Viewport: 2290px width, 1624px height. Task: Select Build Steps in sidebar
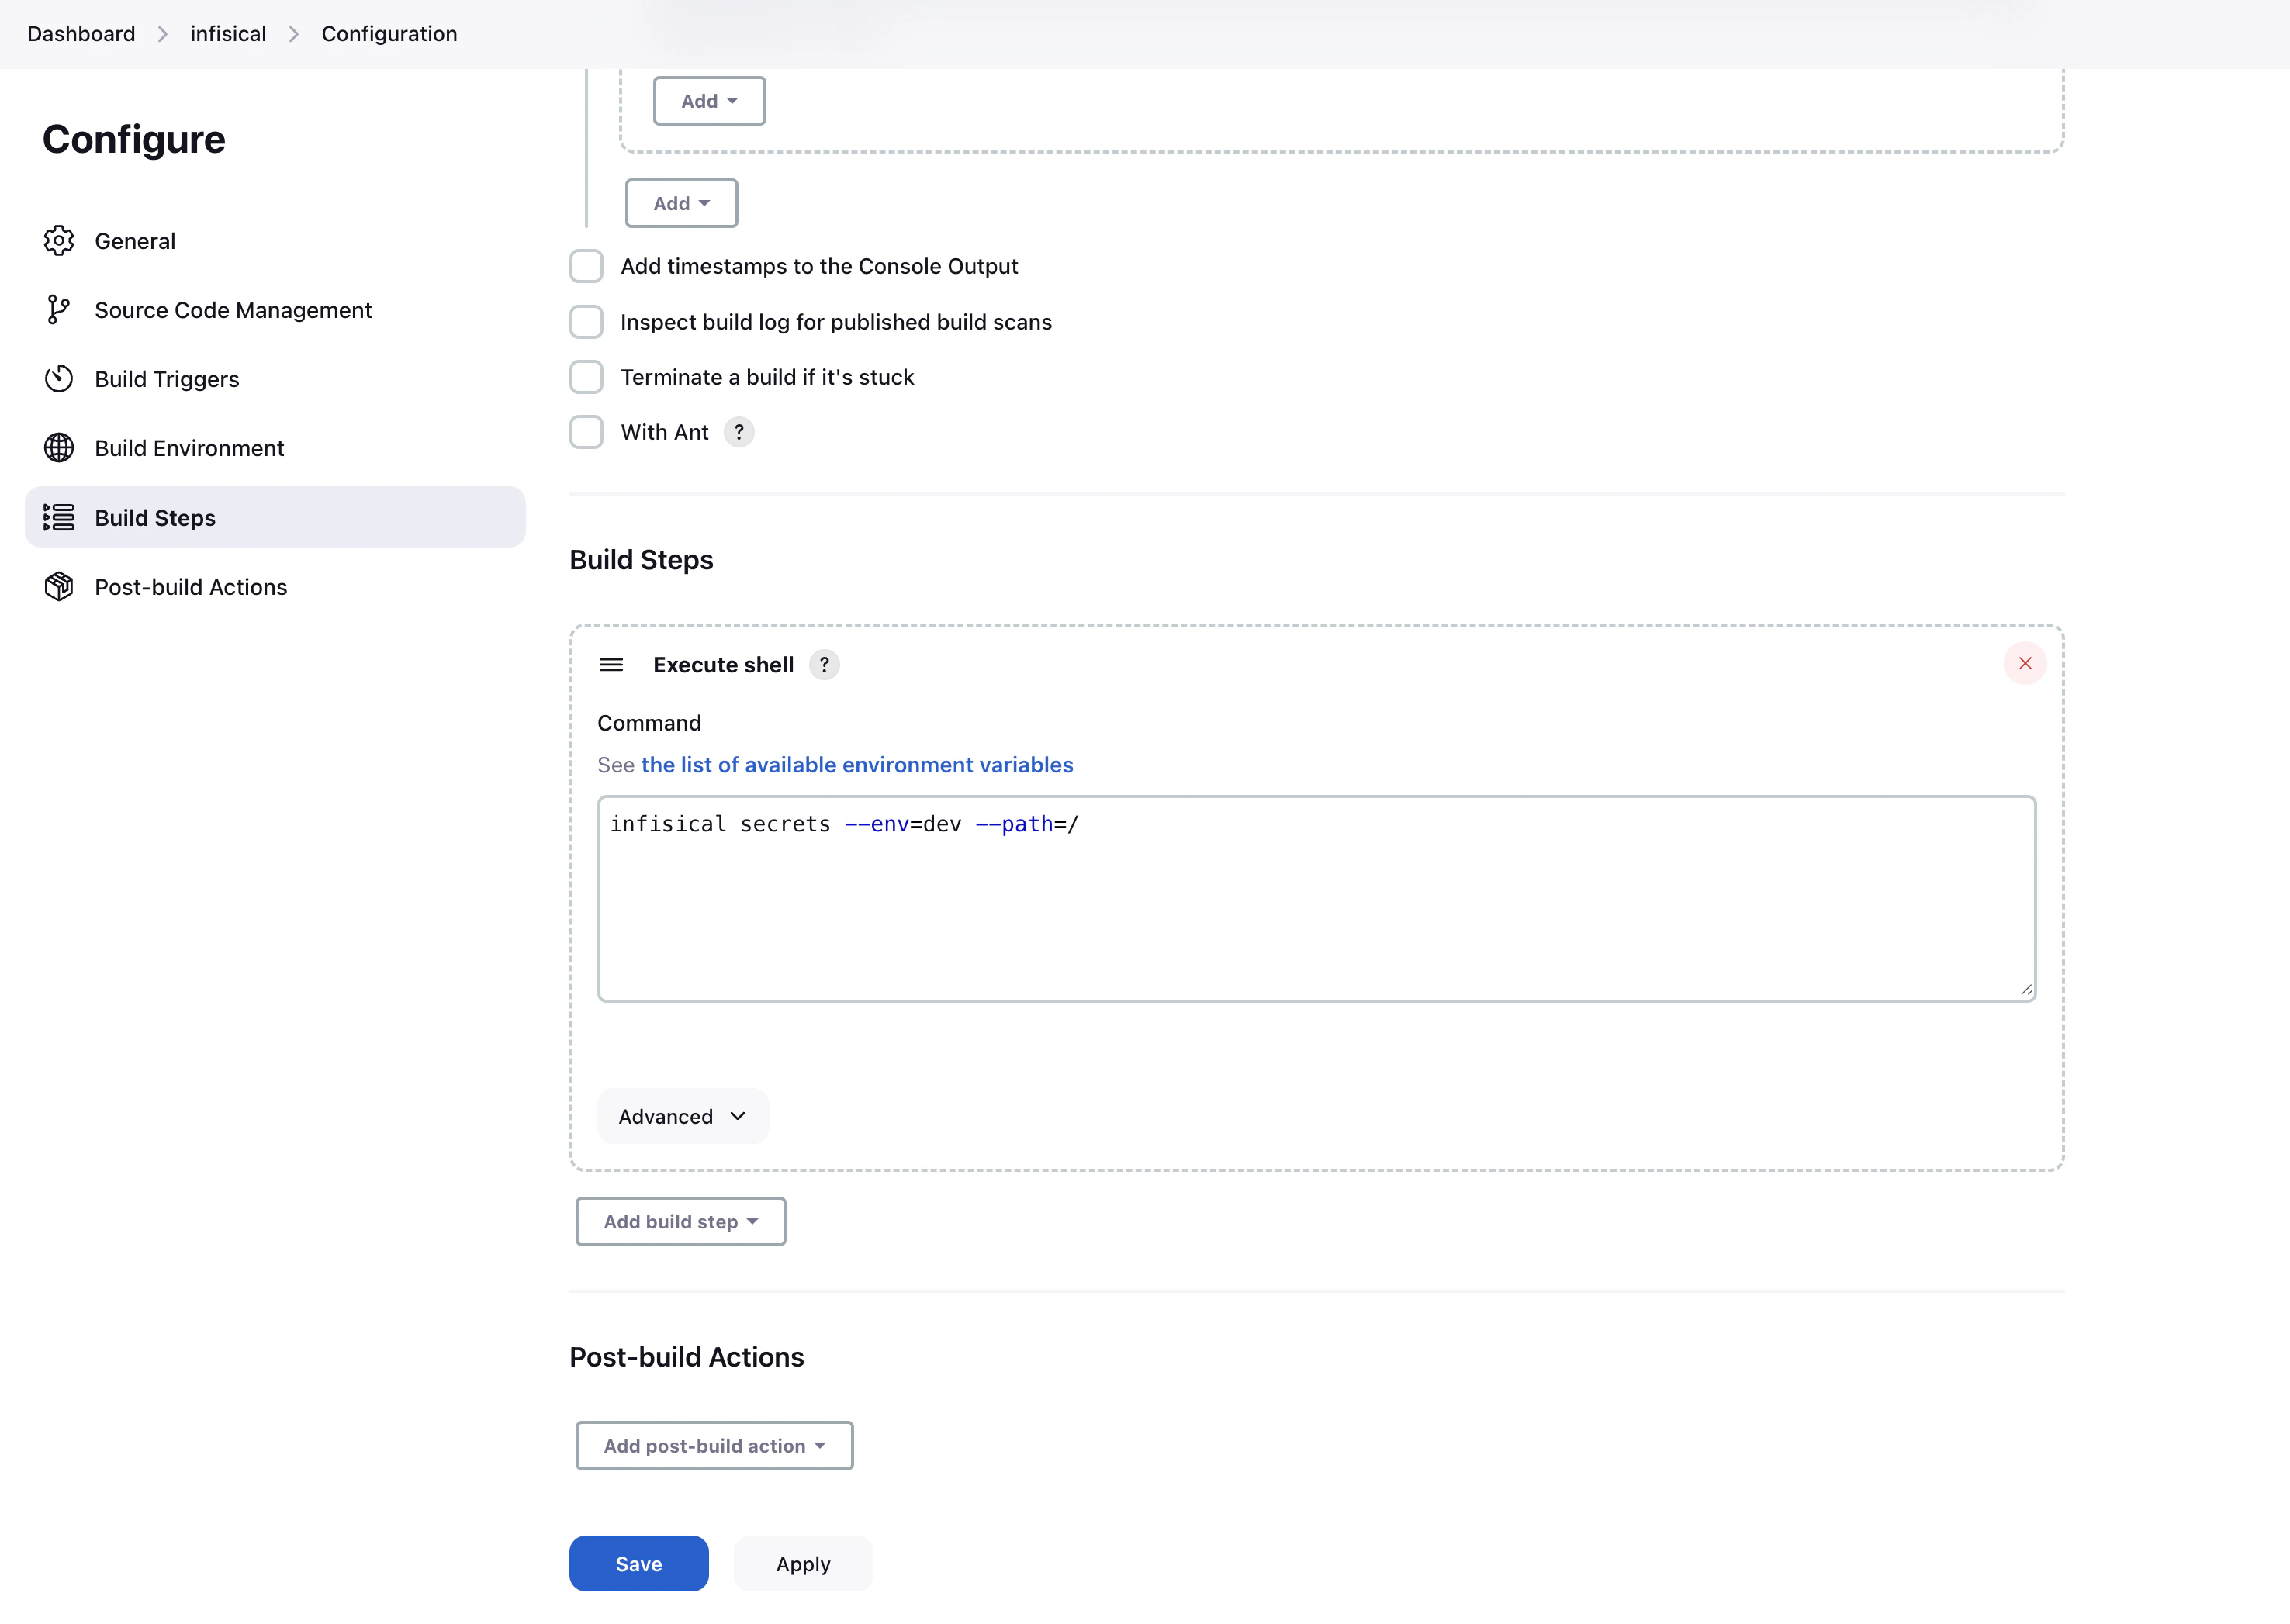[275, 517]
